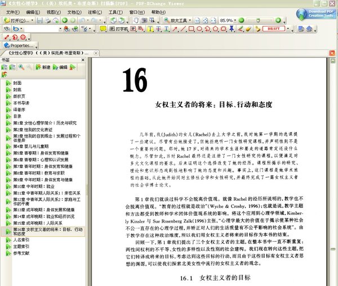Select the Hand tool
This screenshot has height=286, width=338.
point(136,20)
